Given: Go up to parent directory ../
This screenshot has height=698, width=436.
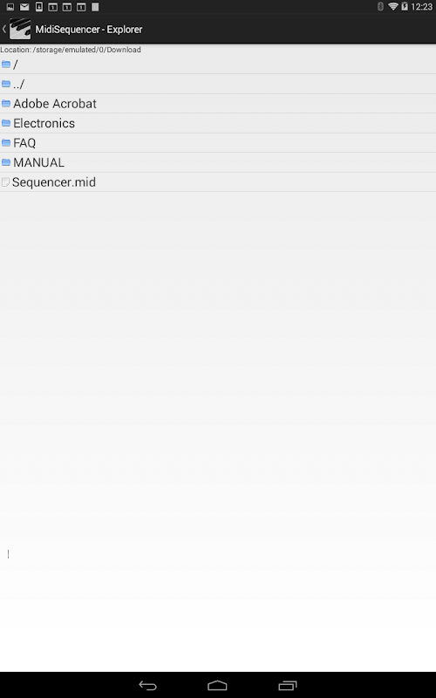Looking at the screenshot, I should (218, 84).
